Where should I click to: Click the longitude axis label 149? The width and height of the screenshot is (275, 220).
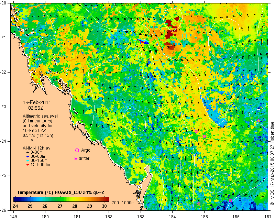click(14, 217)
